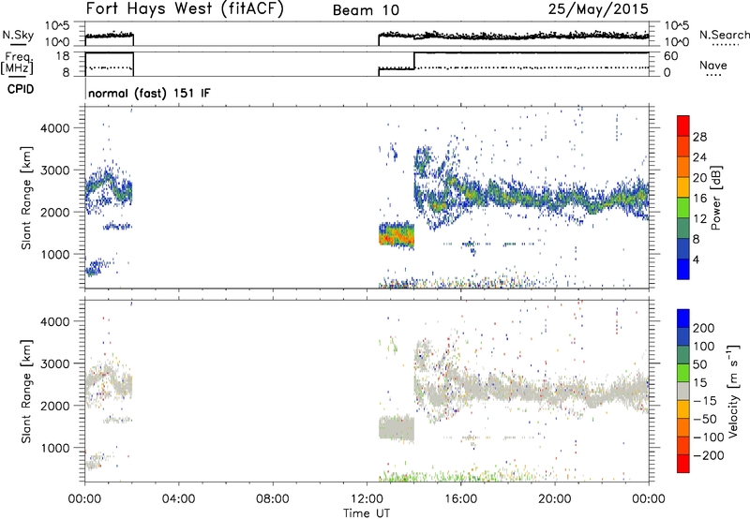Click the 'Power [dB]' colorbar label
The width and height of the screenshot is (750, 519).
point(715,198)
